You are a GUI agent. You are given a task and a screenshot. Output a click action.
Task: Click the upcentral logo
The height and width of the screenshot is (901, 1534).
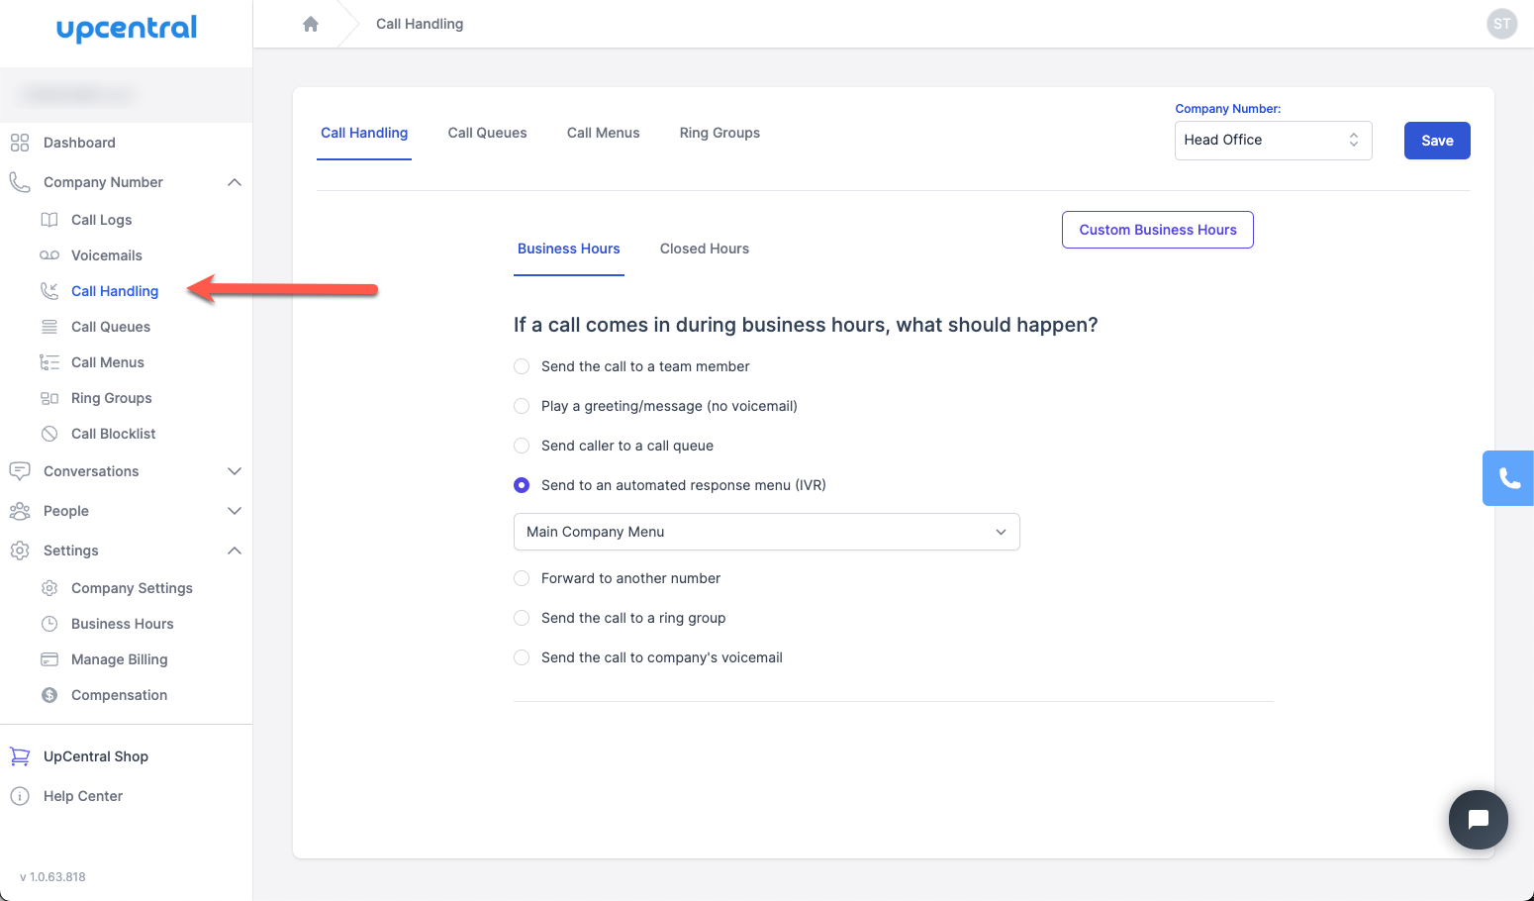coord(127,29)
